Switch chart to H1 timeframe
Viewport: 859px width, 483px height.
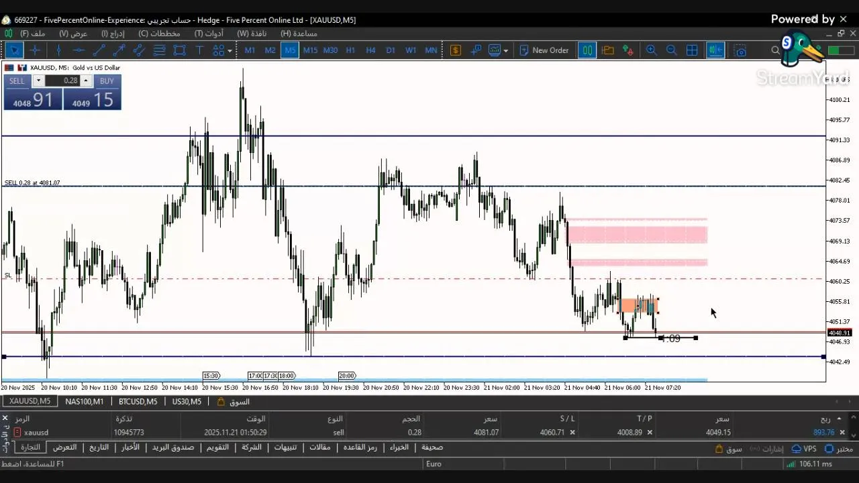[x=350, y=50]
